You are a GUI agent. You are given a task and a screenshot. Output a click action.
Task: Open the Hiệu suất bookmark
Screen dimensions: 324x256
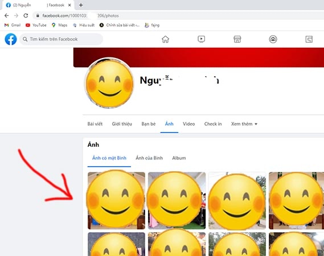[84, 25]
